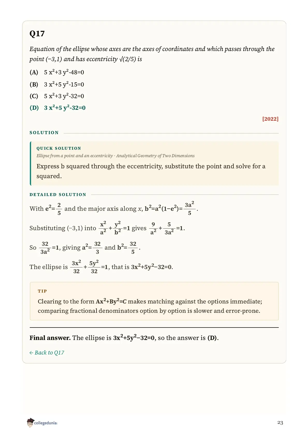Click the collegedunia logo icon
Screen dimensions: 308x436
[30, 422]
